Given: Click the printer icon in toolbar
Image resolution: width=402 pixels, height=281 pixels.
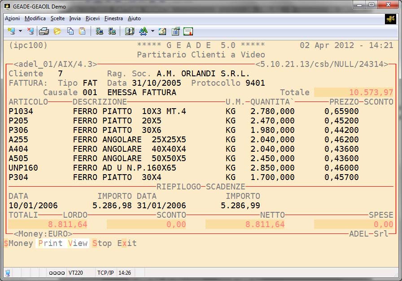Looking at the screenshot, I should (x=44, y=31).
